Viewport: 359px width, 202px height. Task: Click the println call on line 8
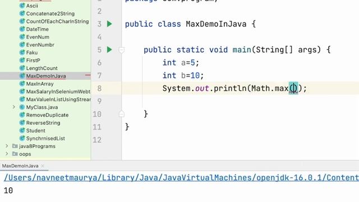234,89
